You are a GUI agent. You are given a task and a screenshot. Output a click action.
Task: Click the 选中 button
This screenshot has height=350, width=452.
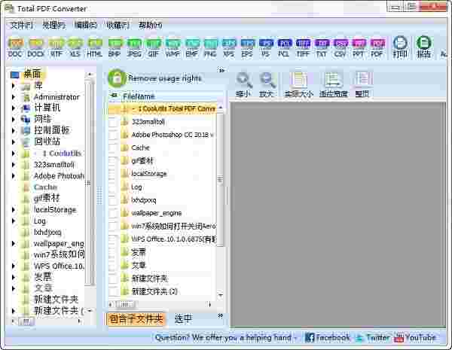point(183,319)
